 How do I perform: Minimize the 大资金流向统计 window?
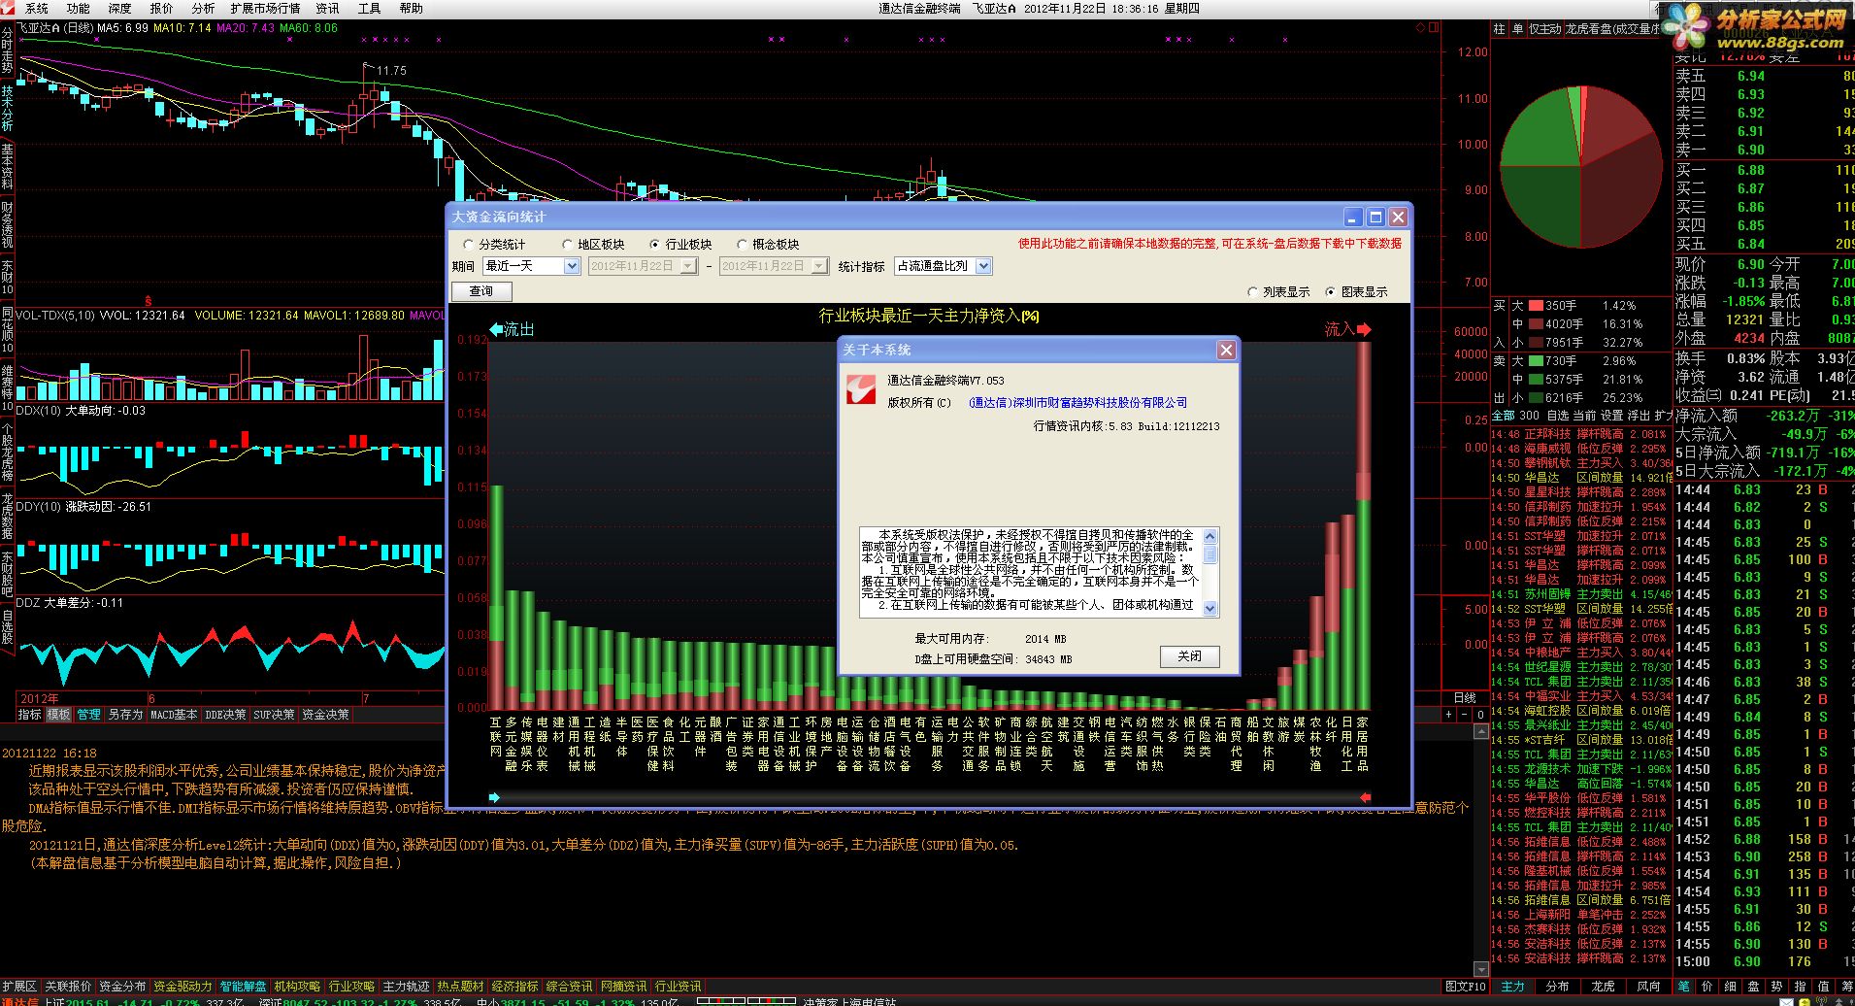tap(1353, 217)
